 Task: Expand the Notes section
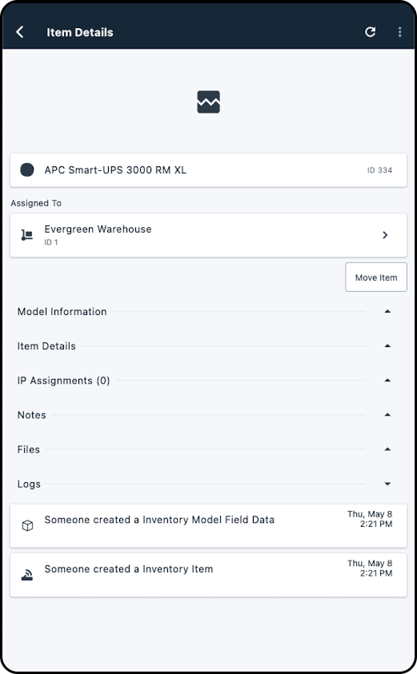click(x=387, y=415)
